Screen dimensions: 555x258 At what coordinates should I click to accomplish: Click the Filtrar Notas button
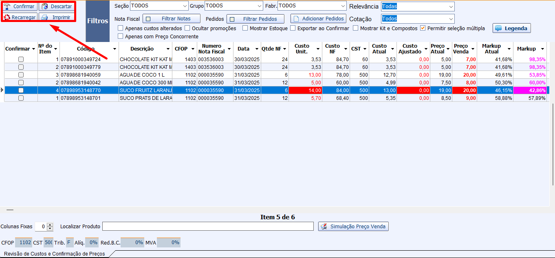(x=172, y=19)
